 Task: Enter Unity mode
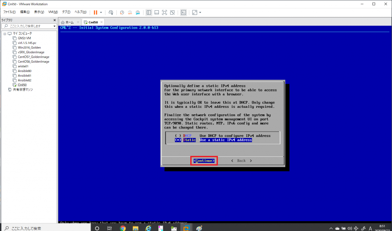point(173,12)
